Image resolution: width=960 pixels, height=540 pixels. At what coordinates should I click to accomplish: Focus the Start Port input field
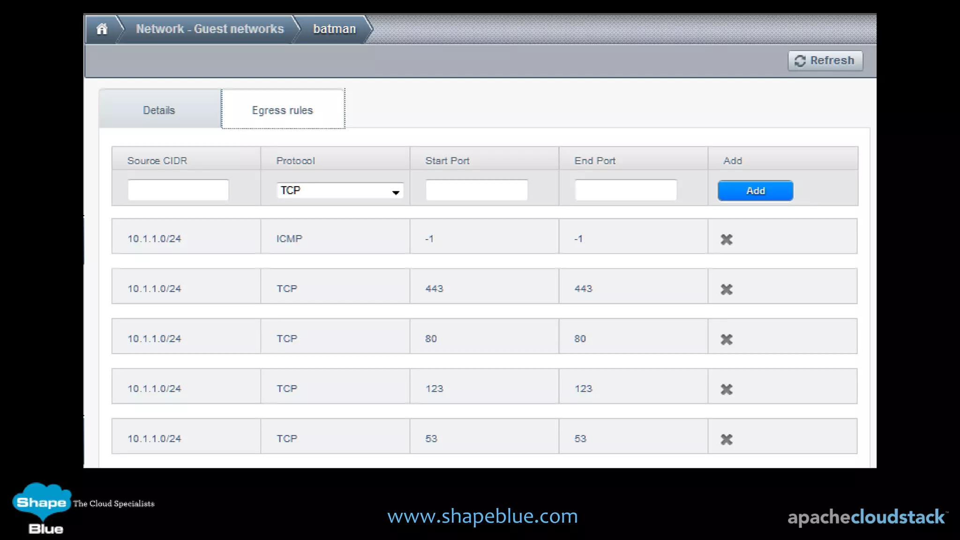476,190
